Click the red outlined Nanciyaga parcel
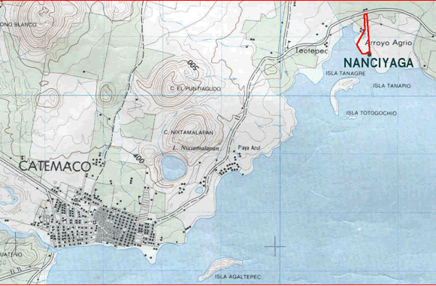Screen dimensions: 436x286 point(365,35)
